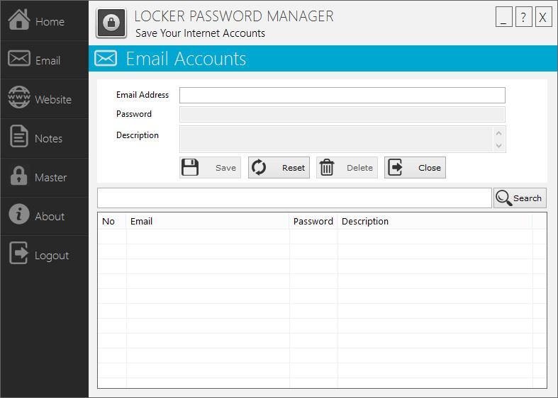Click the Search button label

(x=528, y=198)
